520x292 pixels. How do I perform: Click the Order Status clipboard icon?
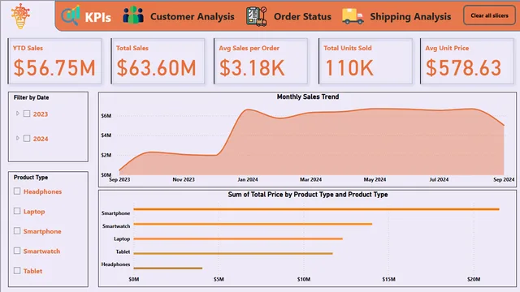257,16
